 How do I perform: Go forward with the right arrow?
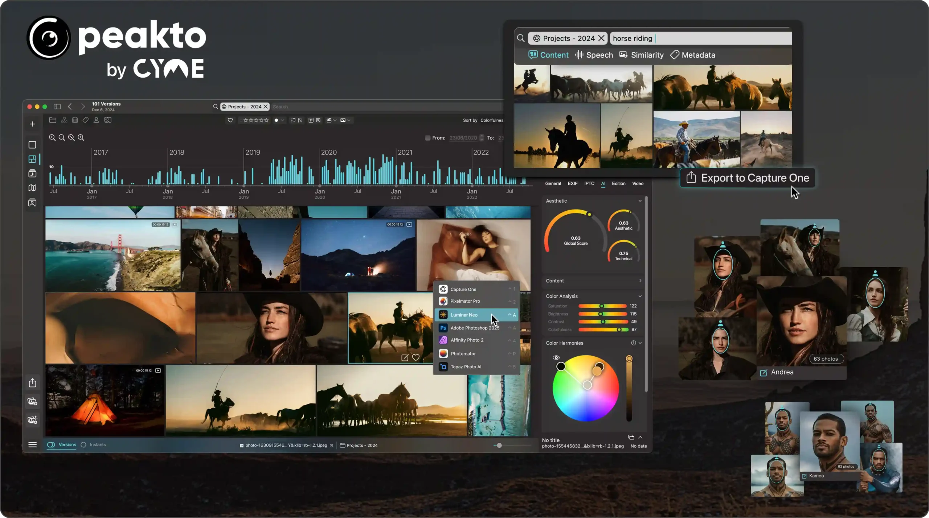point(83,107)
